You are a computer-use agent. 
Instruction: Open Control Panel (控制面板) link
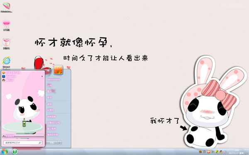pyautogui.click(x=51, y=117)
